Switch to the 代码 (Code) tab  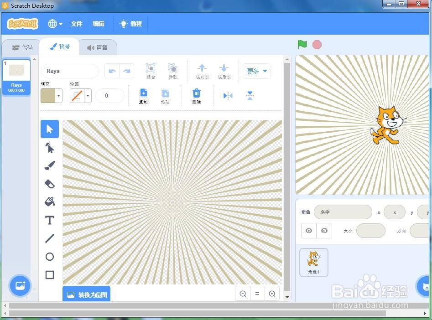[x=22, y=47]
